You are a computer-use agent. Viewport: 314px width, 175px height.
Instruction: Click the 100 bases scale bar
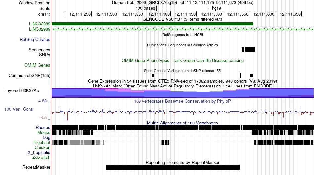pyautogui.click(x=183, y=8)
